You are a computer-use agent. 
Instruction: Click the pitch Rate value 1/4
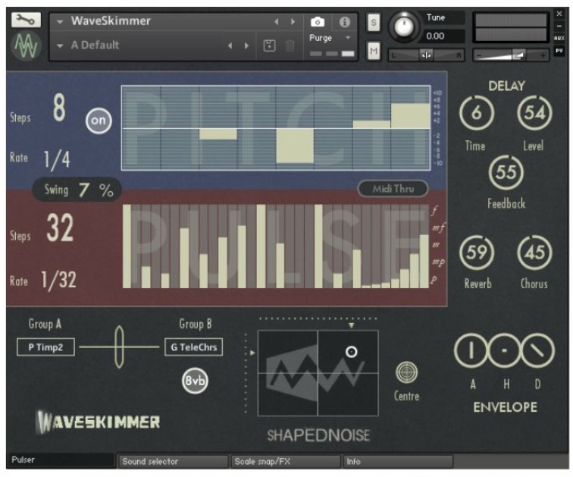point(57,159)
